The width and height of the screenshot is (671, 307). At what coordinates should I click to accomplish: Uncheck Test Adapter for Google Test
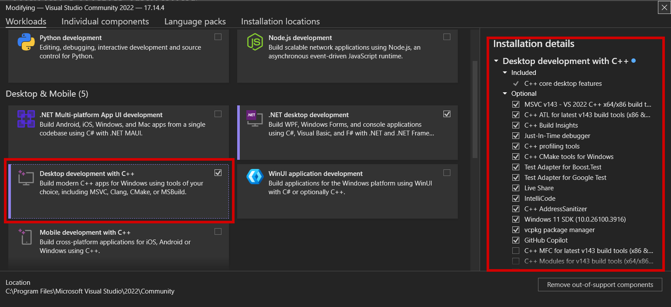pos(516,178)
